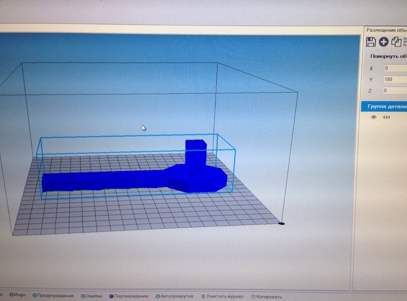Click the Y rotation field showing 180
The width and height of the screenshot is (407, 301).
(x=395, y=79)
